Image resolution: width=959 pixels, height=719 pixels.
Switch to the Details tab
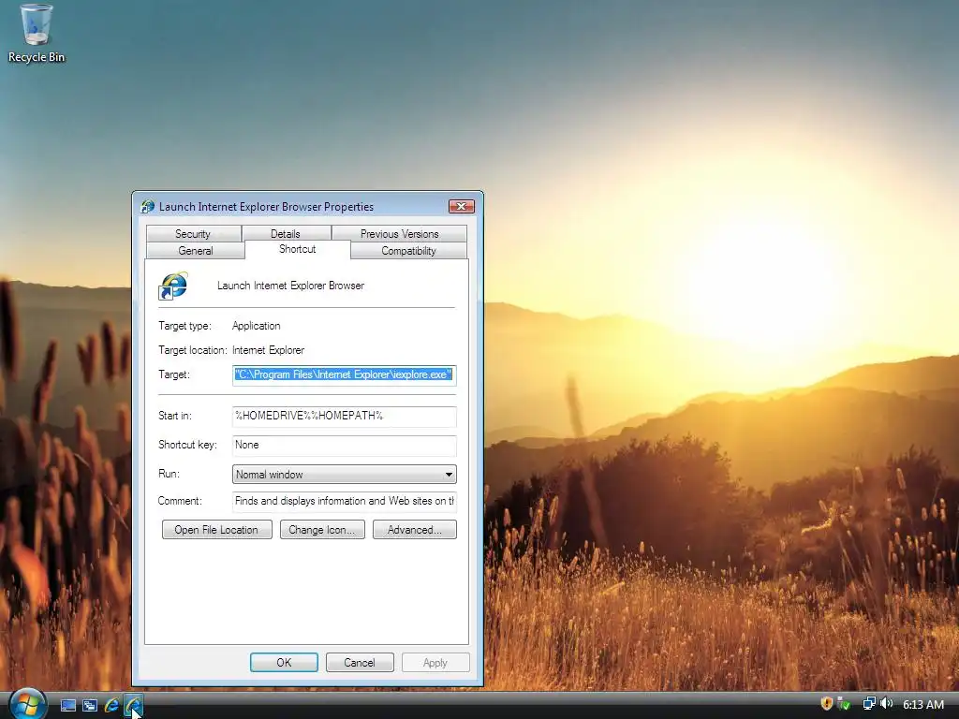click(286, 233)
